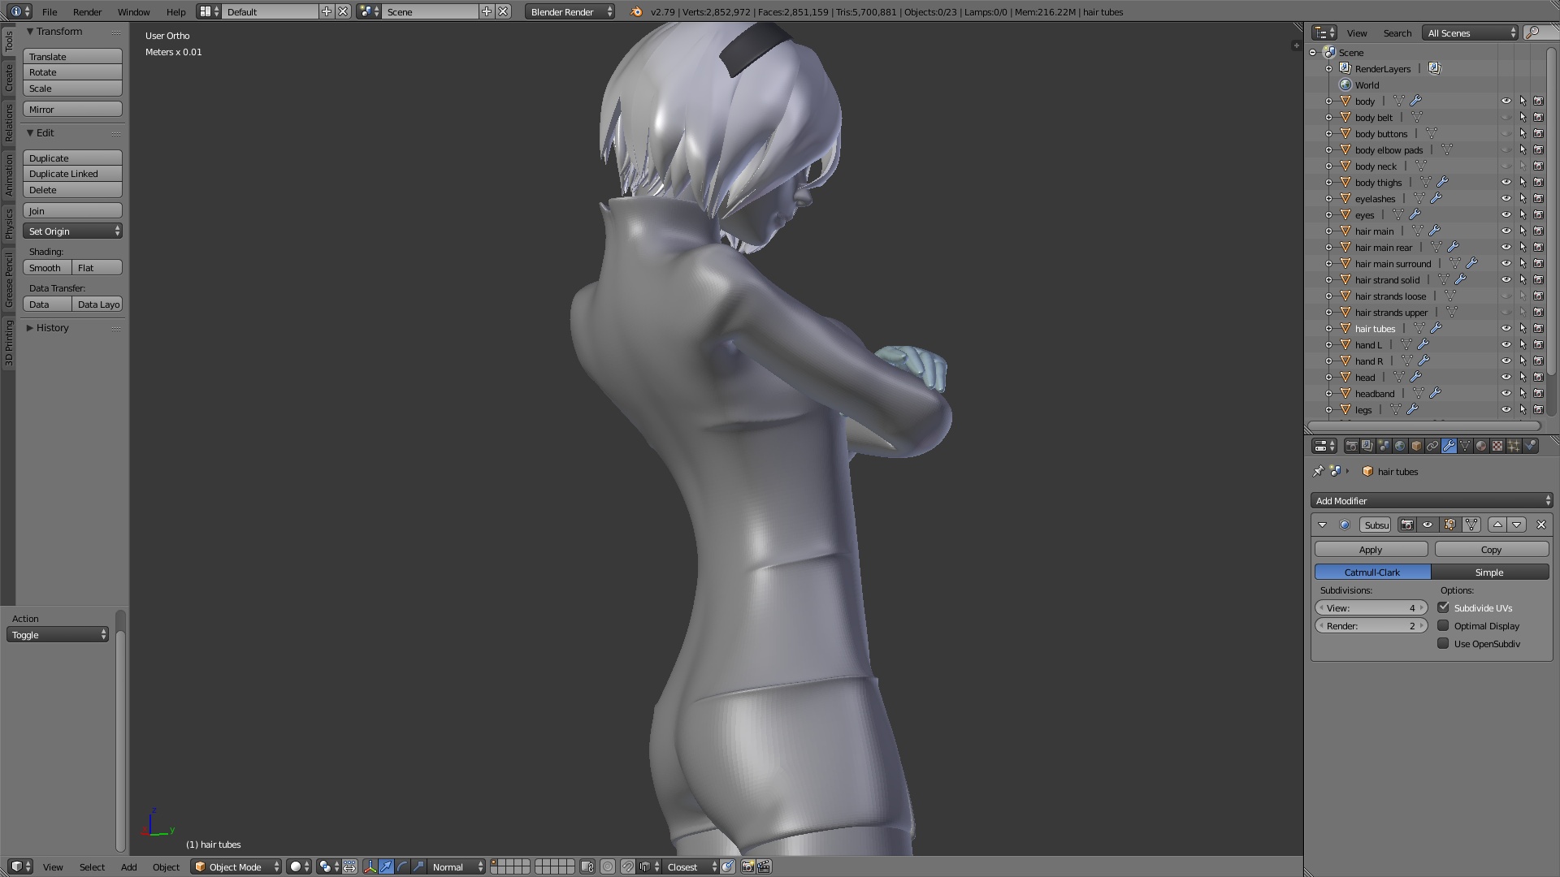Click the lock-to-scene layers icon
The height and width of the screenshot is (877, 1560).
(587, 866)
